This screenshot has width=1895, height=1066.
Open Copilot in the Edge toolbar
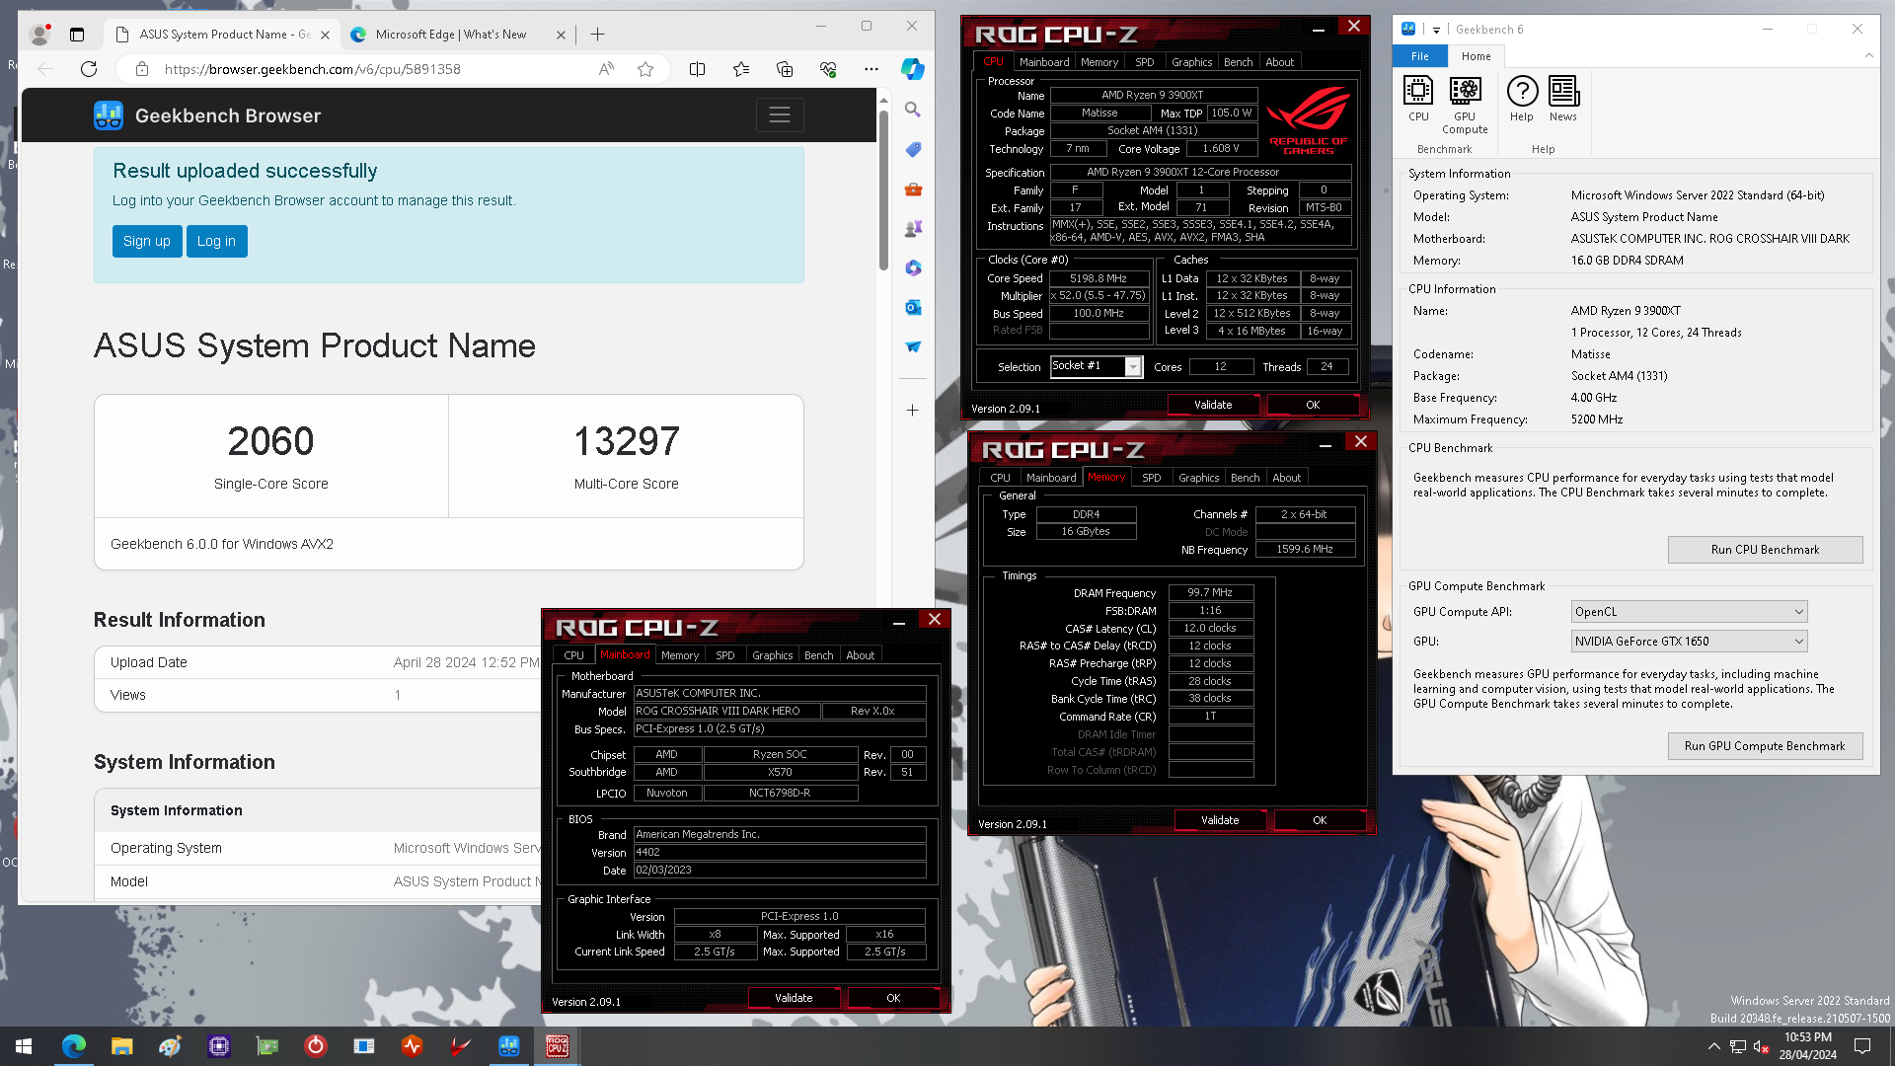pyautogui.click(x=913, y=69)
